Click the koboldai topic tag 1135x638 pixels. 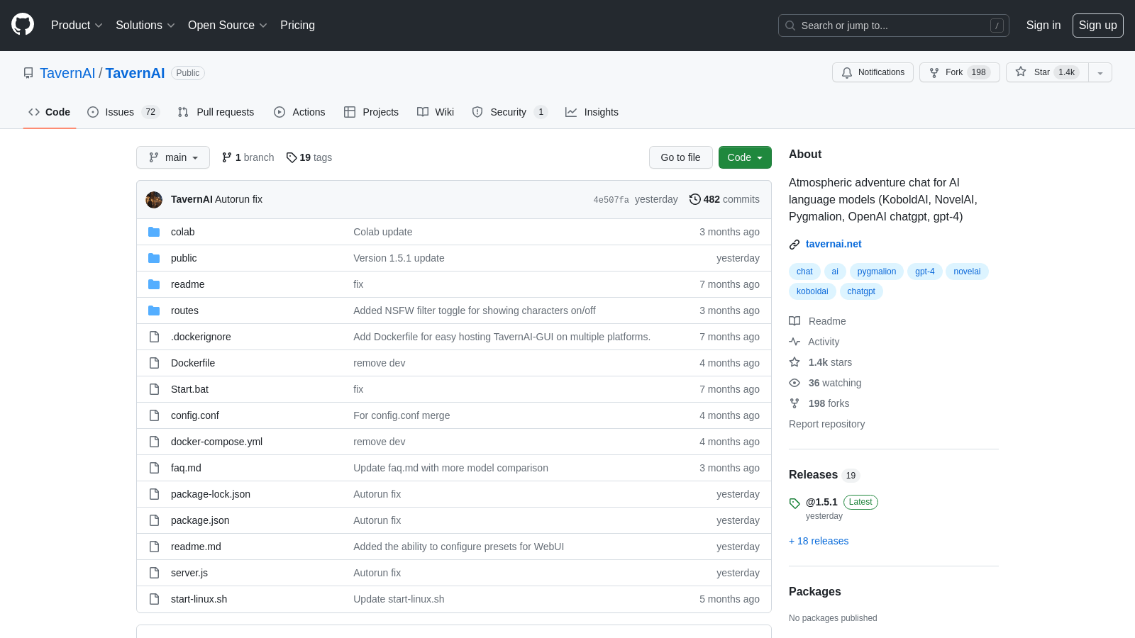click(x=812, y=291)
